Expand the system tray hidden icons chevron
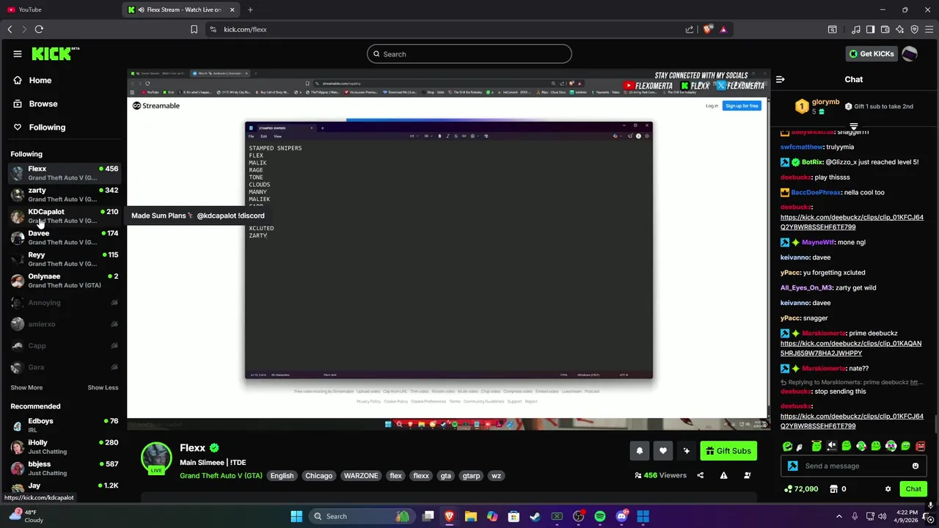Viewport: 939px width, 528px height. click(839, 516)
